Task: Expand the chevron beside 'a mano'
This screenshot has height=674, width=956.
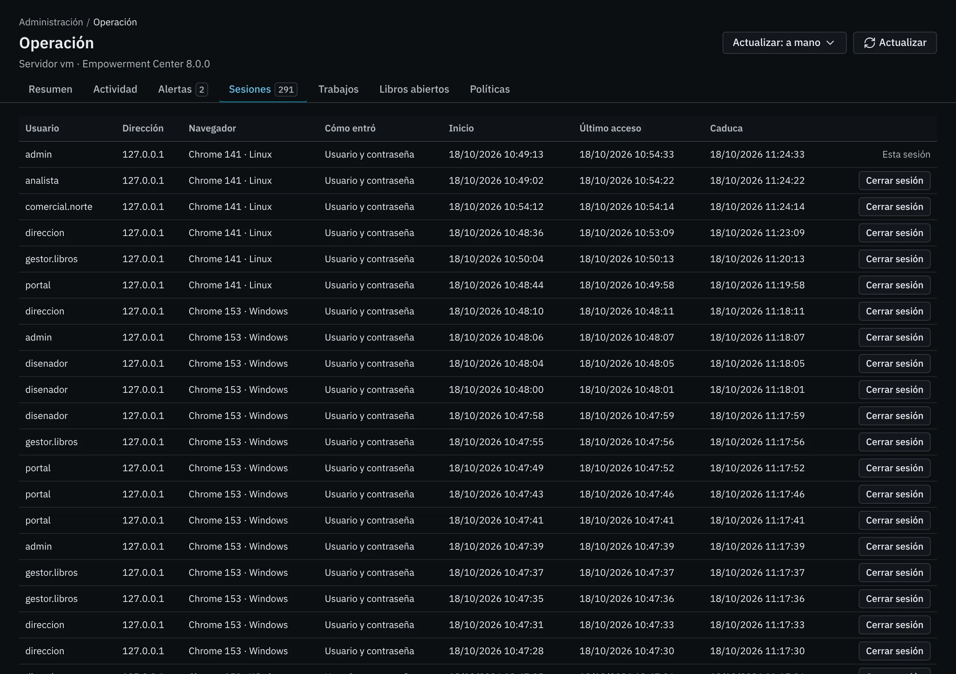Action: [x=830, y=42]
